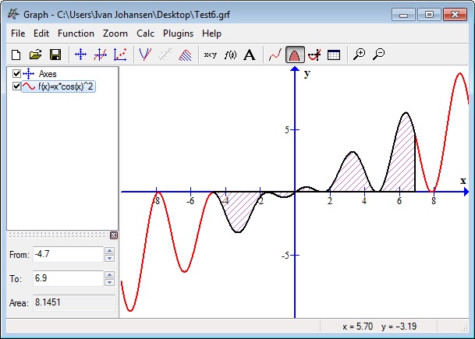This screenshot has height=339, width=475.
Task: Open the Plugins menu
Action: pyautogui.click(x=178, y=34)
